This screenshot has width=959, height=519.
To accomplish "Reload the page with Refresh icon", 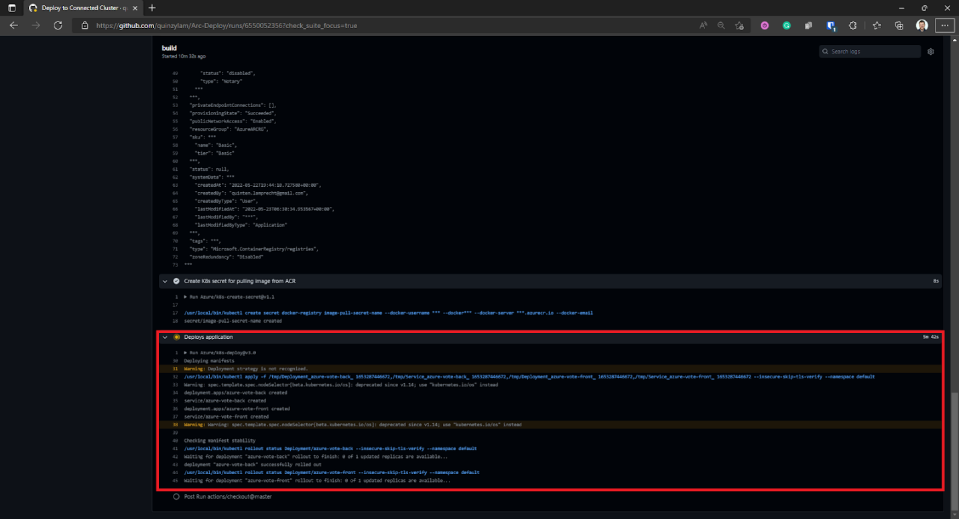I will (x=58, y=25).
